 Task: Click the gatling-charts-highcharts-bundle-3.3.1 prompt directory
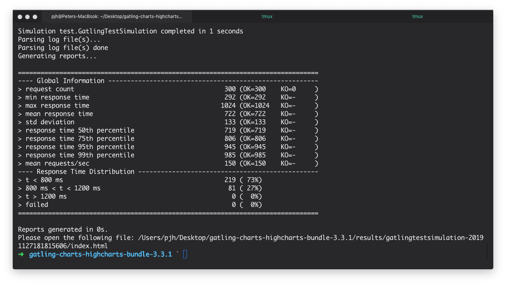tap(101, 255)
